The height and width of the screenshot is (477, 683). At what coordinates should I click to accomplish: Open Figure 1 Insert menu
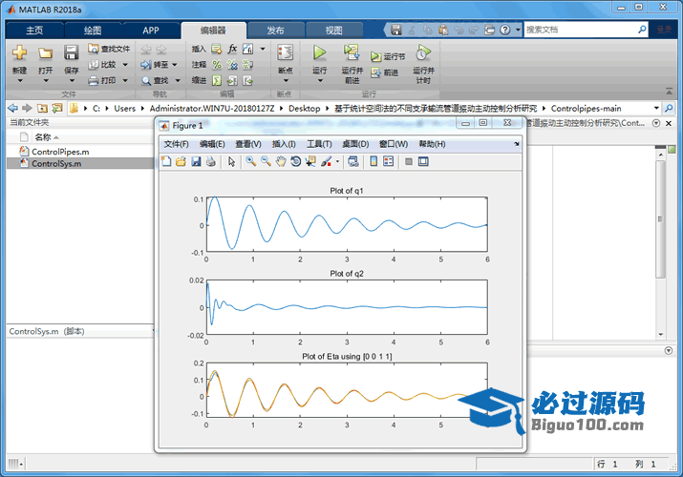284,144
